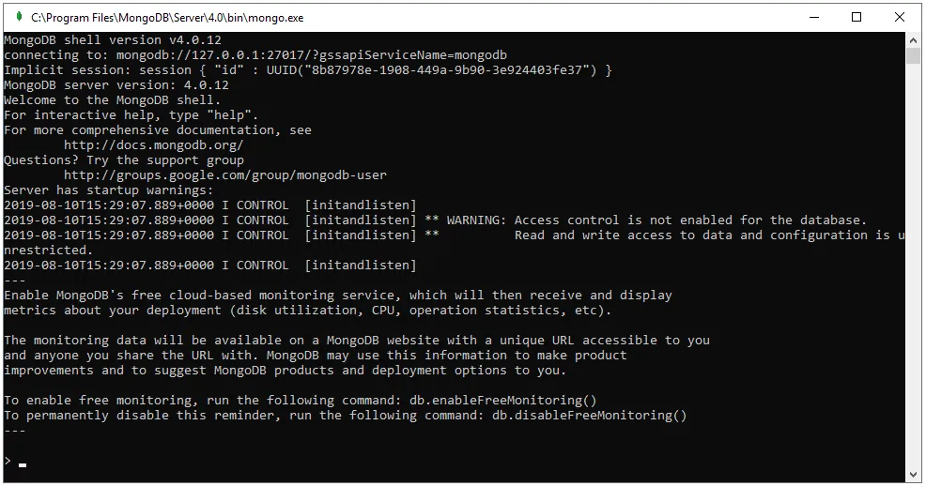Screen dimensions: 926x486
Task: Click the docs.mongodb.org documentation URL
Action: [153, 145]
